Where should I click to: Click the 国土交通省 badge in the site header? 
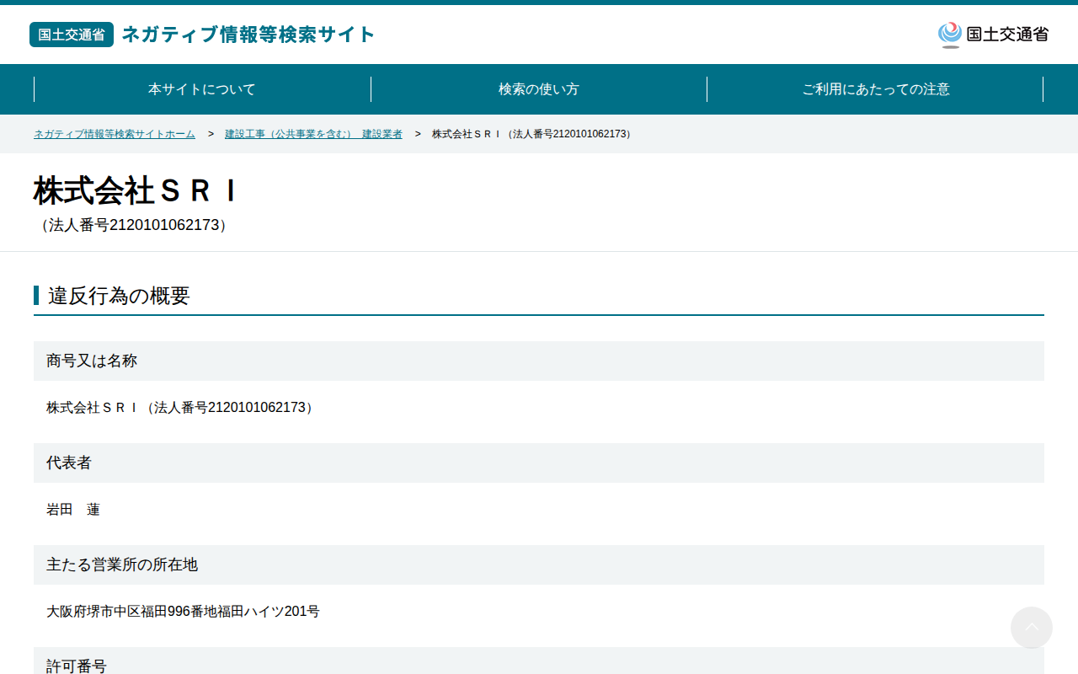tap(72, 35)
